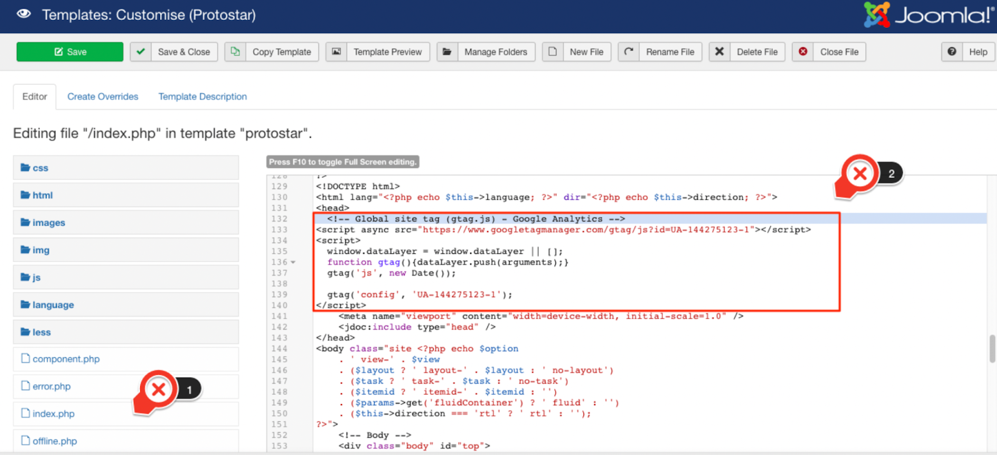Screen dimensions: 997x455
Task: Click the </head> closing tag line
Action: tap(335, 338)
